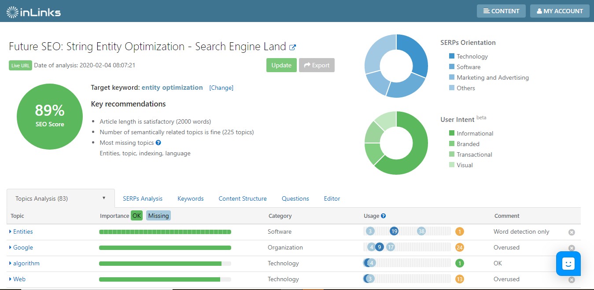Click the Transactional legend swatch
Image resolution: width=594 pixels, height=290 pixels.
pyautogui.click(x=451, y=154)
